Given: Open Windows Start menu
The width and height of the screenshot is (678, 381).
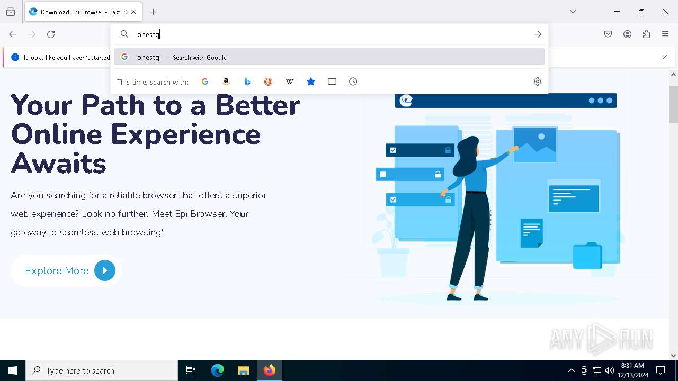Looking at the screenshot, I should coord(13,370).
